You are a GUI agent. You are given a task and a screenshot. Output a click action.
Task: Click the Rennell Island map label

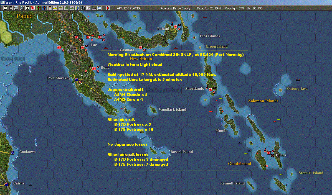point(232,183)
